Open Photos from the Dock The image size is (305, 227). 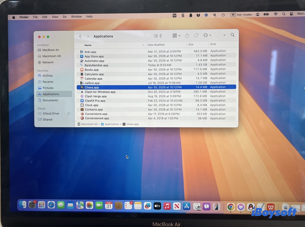[x=89, y=205]
